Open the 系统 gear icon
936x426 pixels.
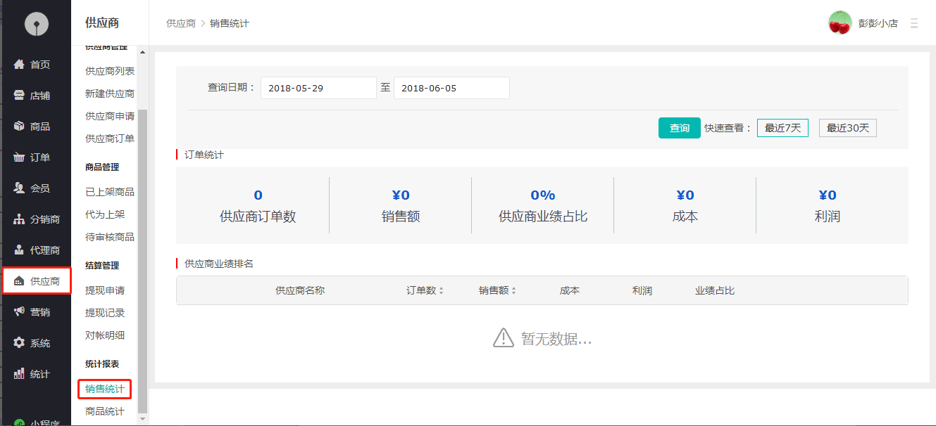(x=20, y=343)
